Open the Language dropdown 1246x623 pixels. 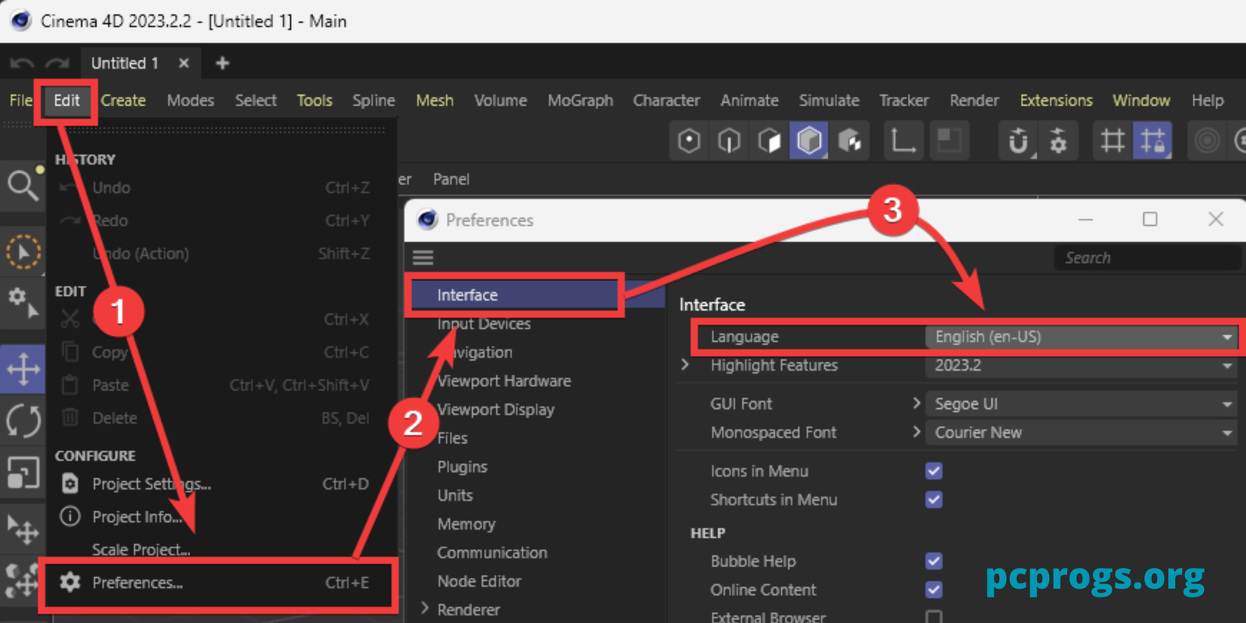point(1082,336)
